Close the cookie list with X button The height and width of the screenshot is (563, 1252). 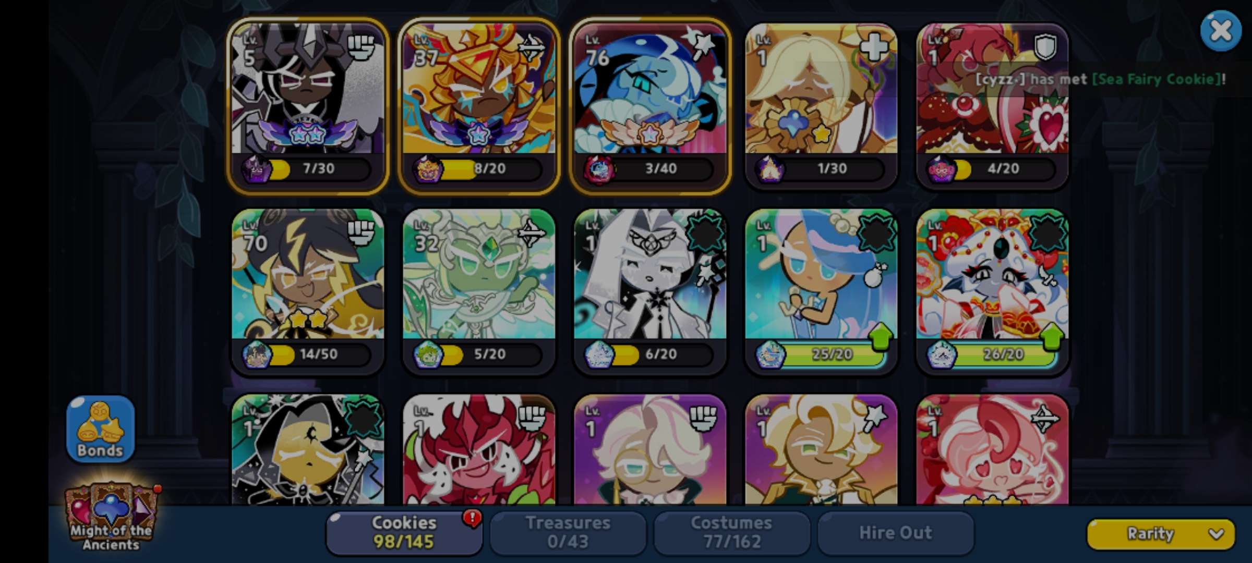[x=1221, y=31]
